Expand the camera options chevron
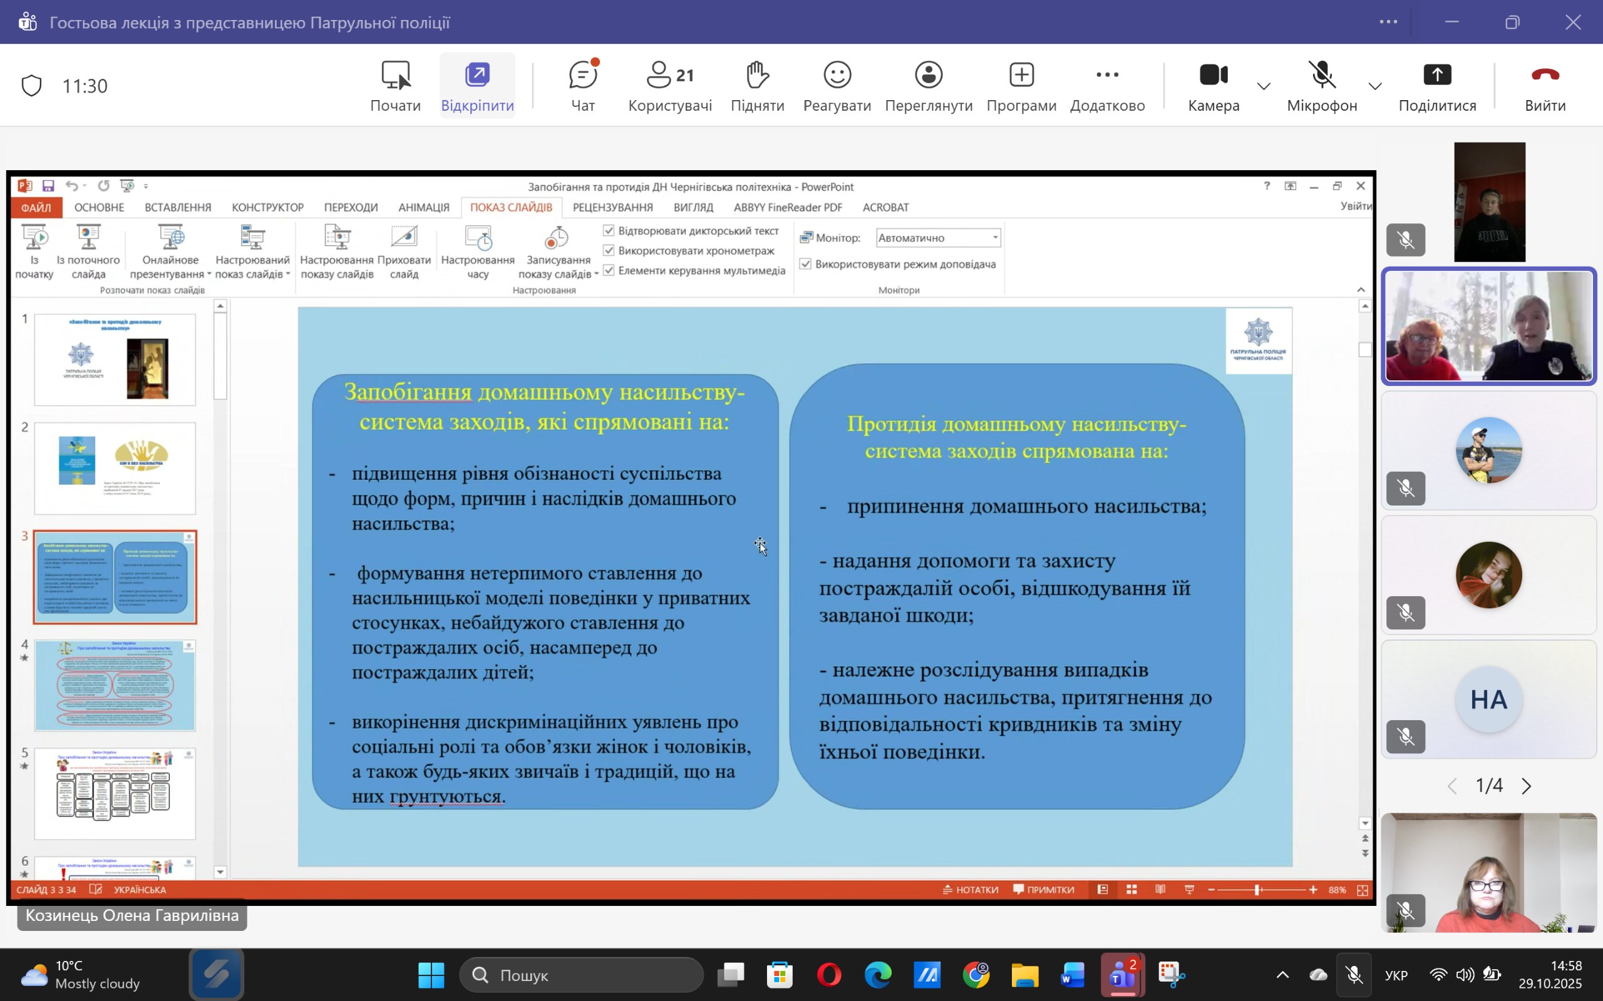This screenshot has height=1001, width=1603. [1264, 86]
